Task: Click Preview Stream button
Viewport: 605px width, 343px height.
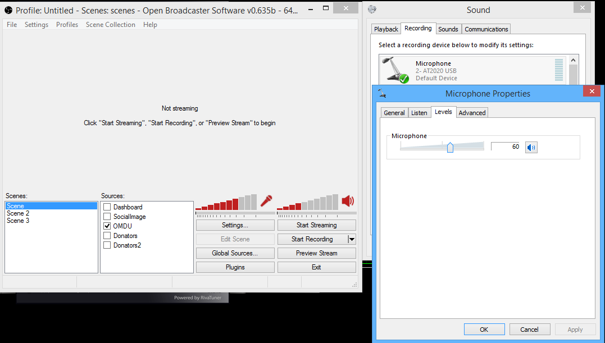Action: coord(317,253)
